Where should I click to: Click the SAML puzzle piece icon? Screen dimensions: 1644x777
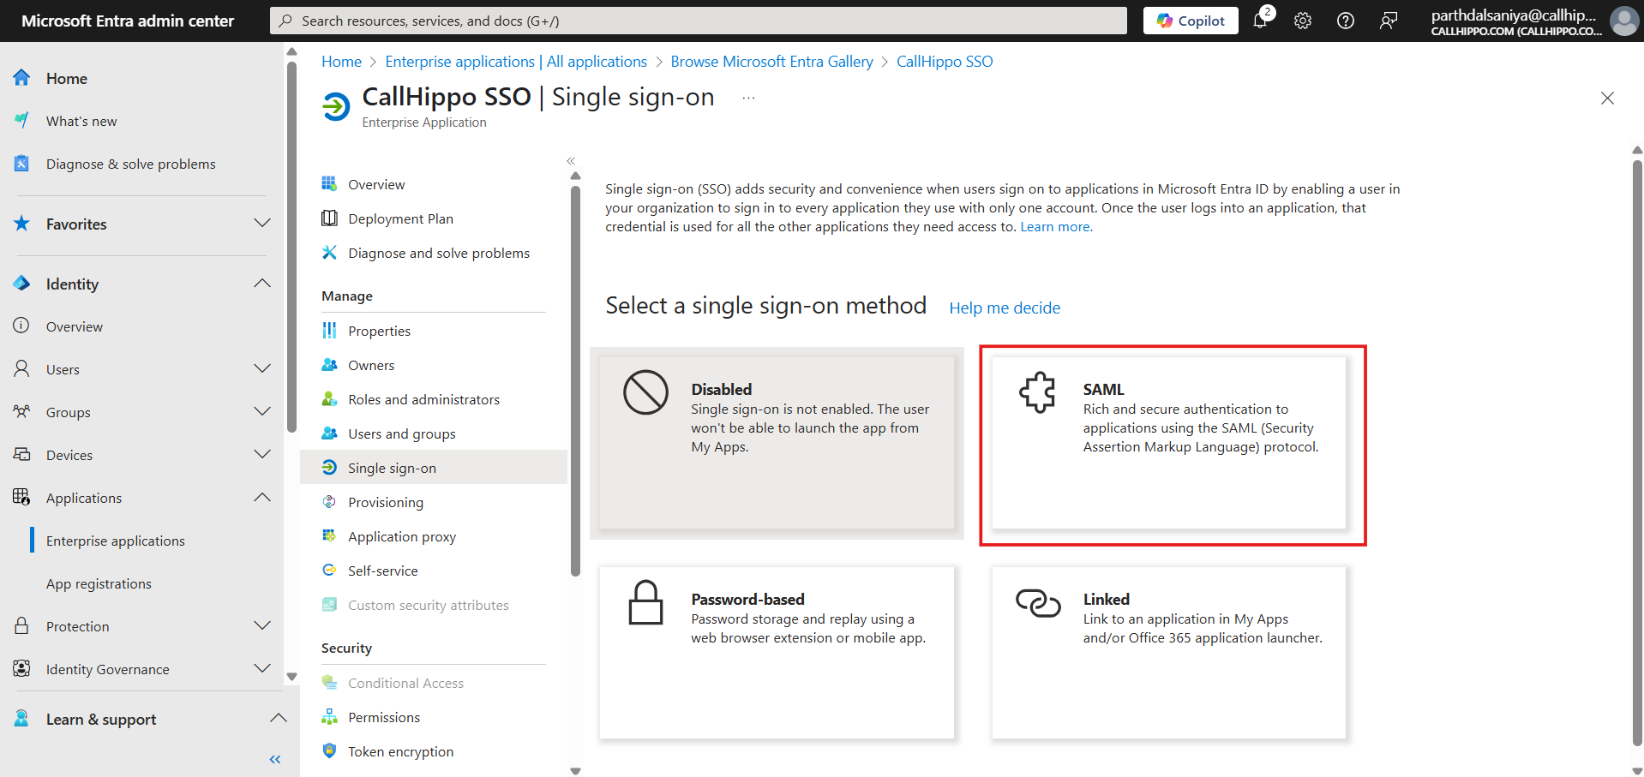pyautogui.click(x=1037, y=392)
